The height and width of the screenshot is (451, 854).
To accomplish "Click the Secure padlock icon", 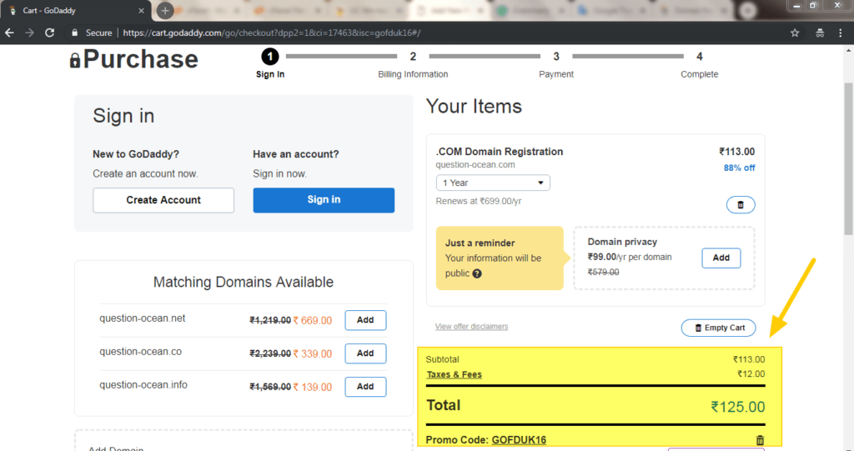I will click(x=74, y=33).
